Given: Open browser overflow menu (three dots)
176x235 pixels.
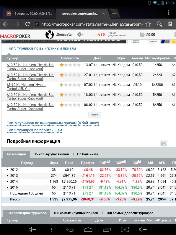Looking at the screenshot, I should pyautogui.click(x=168, y=12).
